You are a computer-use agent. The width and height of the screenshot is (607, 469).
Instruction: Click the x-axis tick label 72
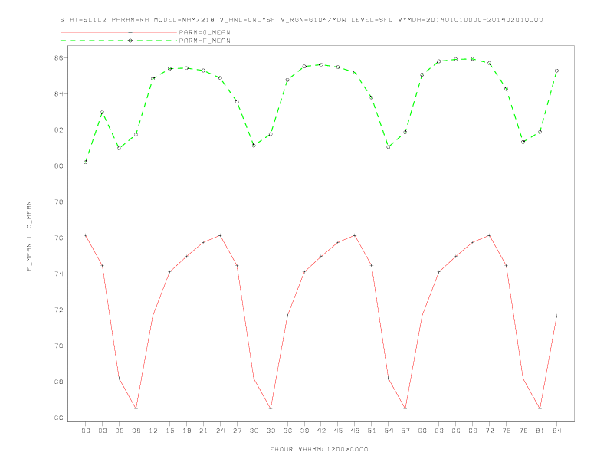(489, 431)
